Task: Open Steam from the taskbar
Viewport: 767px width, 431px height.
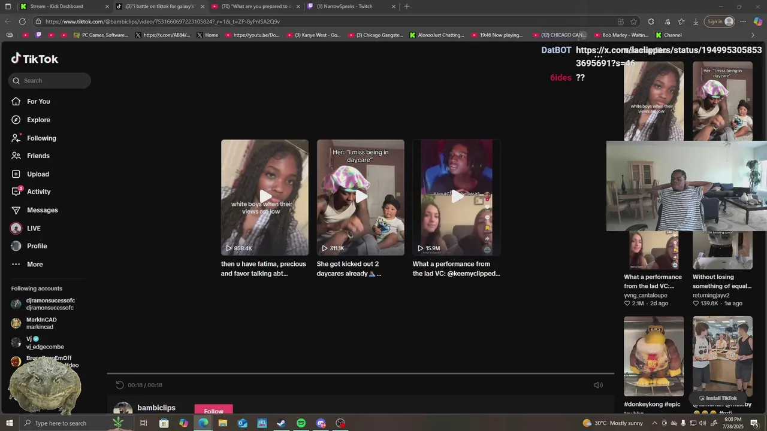Action: tap(281, 423)
